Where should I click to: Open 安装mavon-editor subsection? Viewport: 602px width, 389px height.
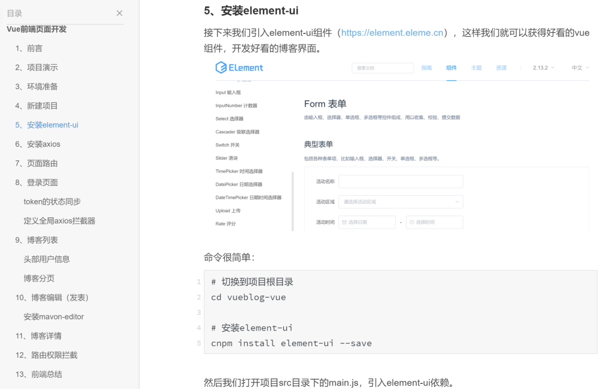click(x=54, y=317)
